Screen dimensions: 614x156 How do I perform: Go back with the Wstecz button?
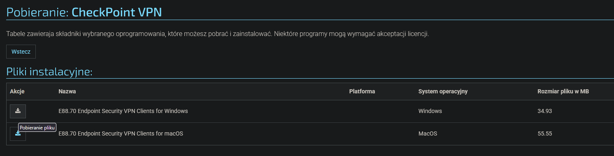[21, 52]
